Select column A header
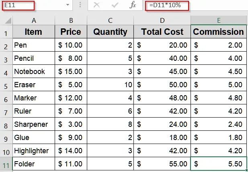Viewport: 248px width, 172px height. [34, 20]
